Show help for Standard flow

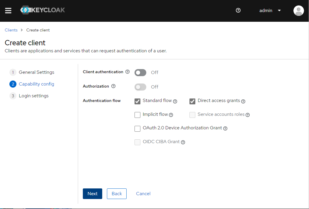tap(175, 101)
